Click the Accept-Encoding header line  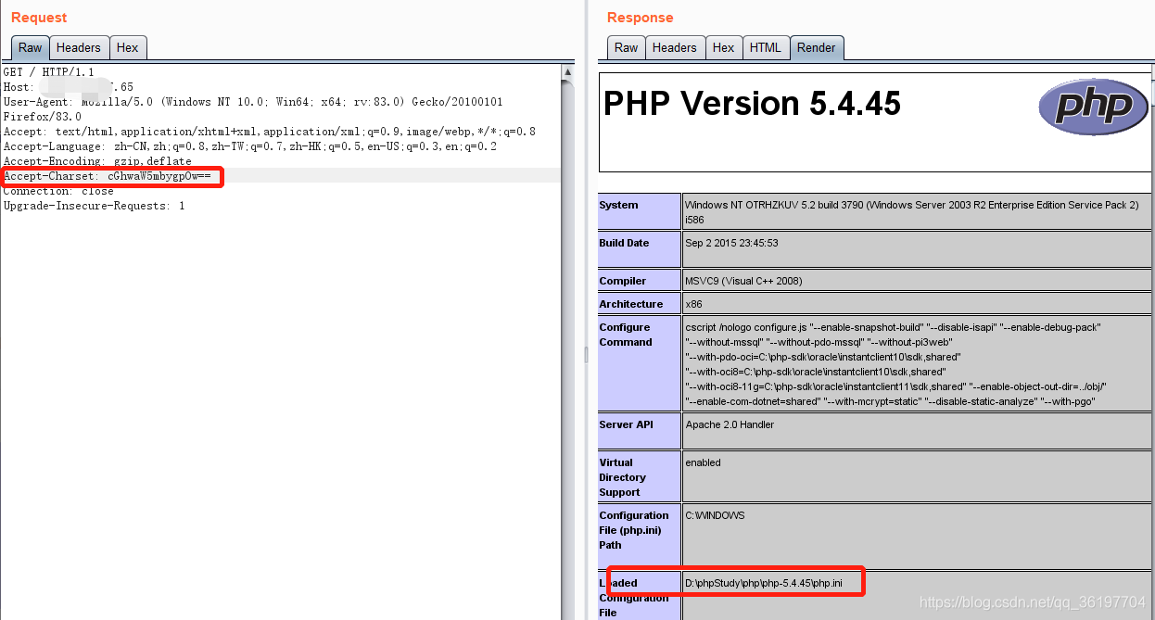(x=97, y=161)
